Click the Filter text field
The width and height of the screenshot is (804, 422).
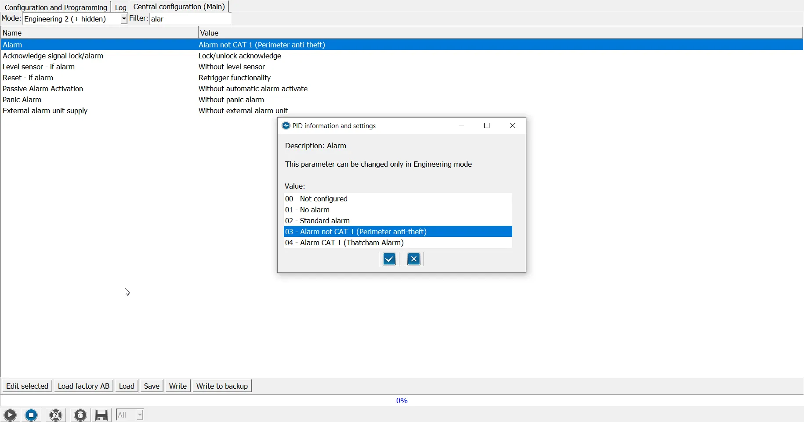(191, 19)
